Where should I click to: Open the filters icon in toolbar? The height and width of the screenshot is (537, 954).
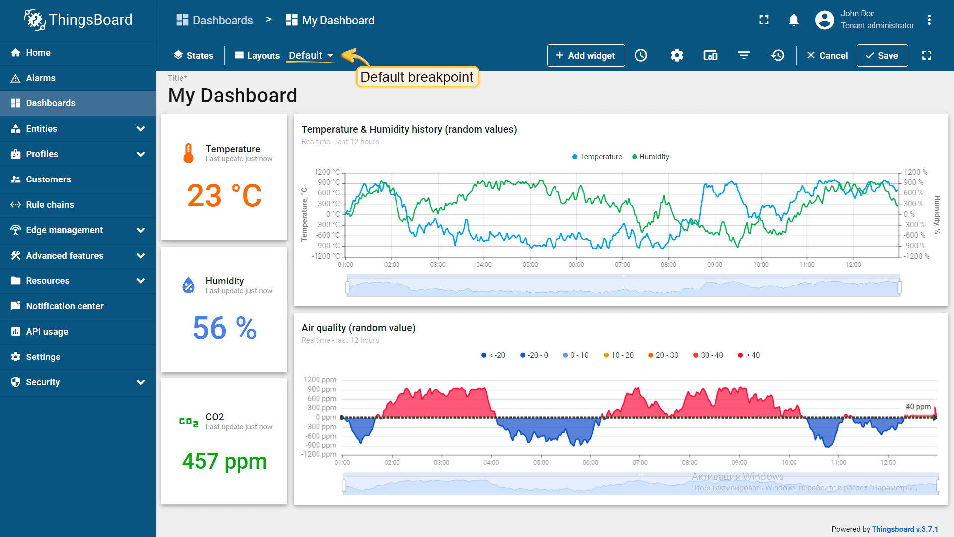coord(744,55)
